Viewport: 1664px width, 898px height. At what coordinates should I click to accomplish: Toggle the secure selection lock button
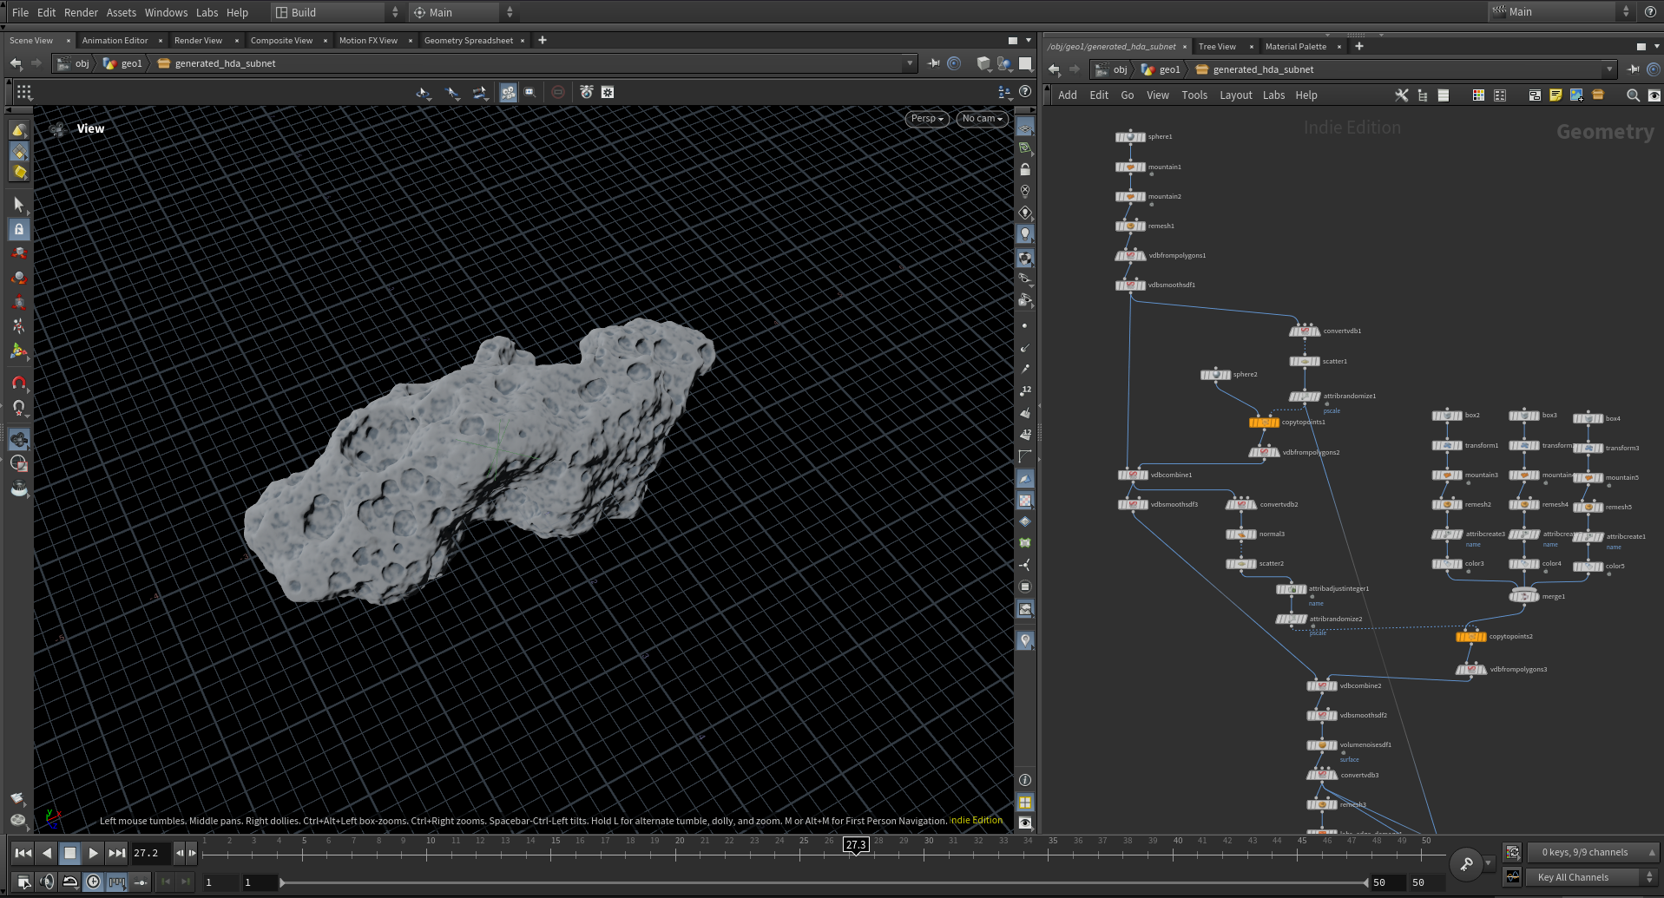pos(19,229)
